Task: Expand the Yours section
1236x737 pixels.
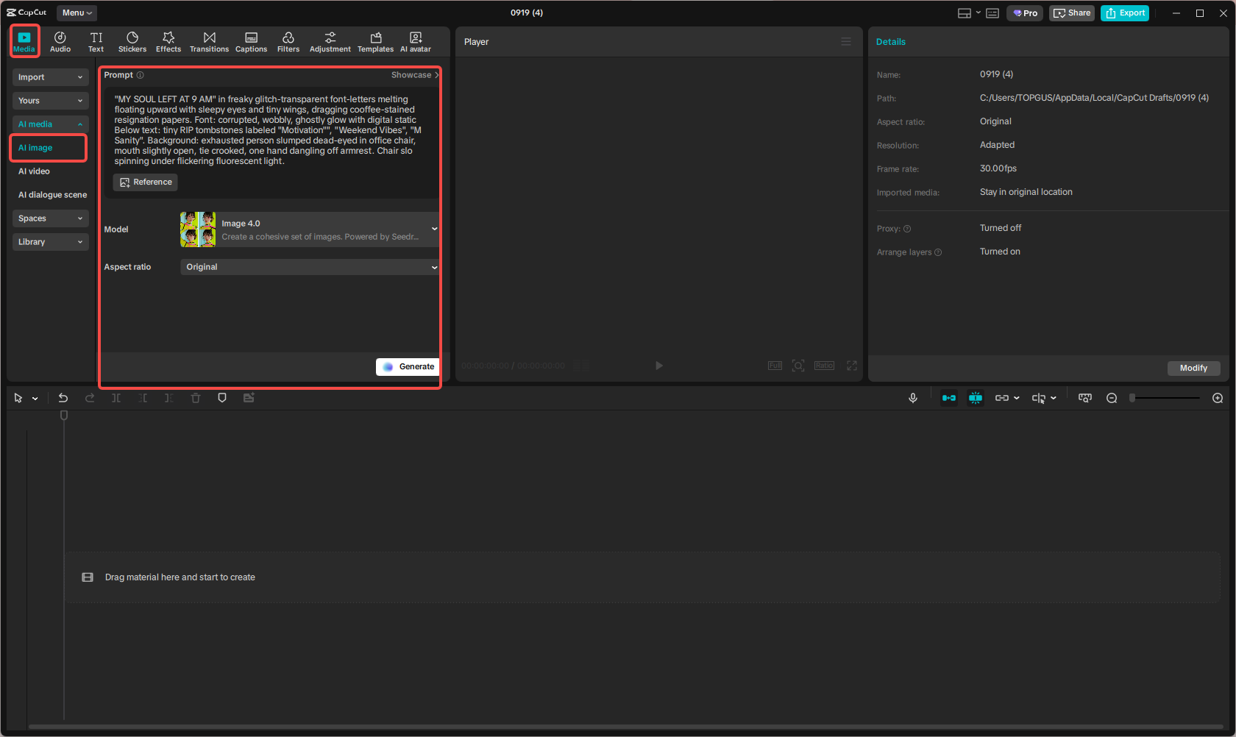Action: click(50, 101)
